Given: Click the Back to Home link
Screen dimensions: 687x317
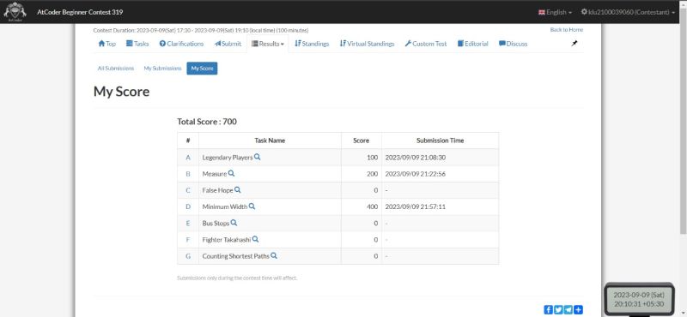Looking at the screenshot, I should 567,30.
